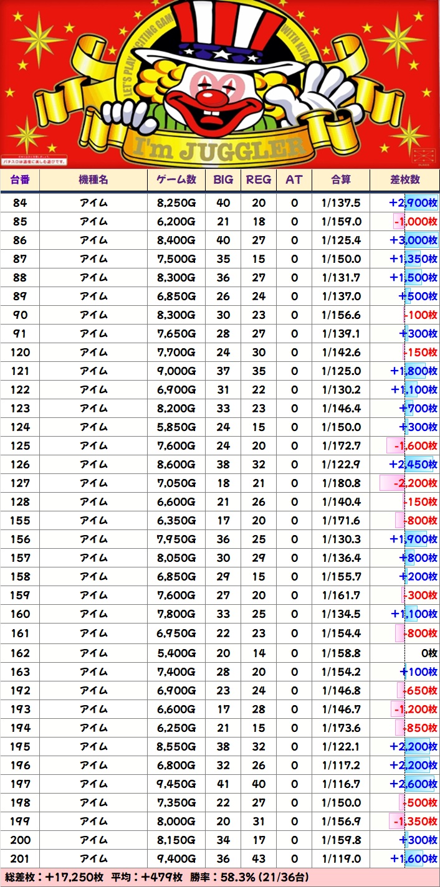Image resolution: width=440 pixels, height=887 pixels.
Task: Click the 1/150.0 combined rate for machine 87
Action: [x=341, y=259]
